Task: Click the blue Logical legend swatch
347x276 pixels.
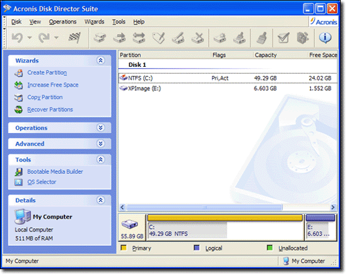Action: [x=196, y=248]
